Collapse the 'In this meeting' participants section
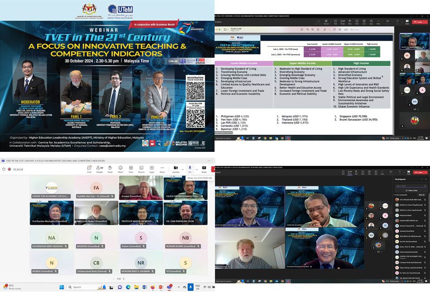 (395, 194)
